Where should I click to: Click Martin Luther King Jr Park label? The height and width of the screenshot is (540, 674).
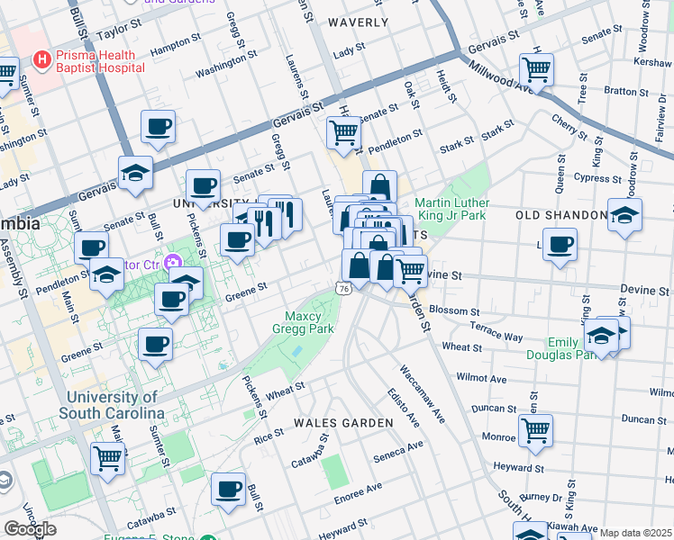(x=452, y=209)
